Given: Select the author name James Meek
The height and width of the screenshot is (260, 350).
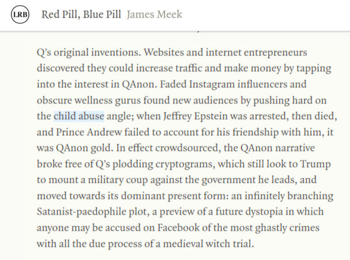Looking at the screenshot, I should pyautogui.click(x=154, y=15).
